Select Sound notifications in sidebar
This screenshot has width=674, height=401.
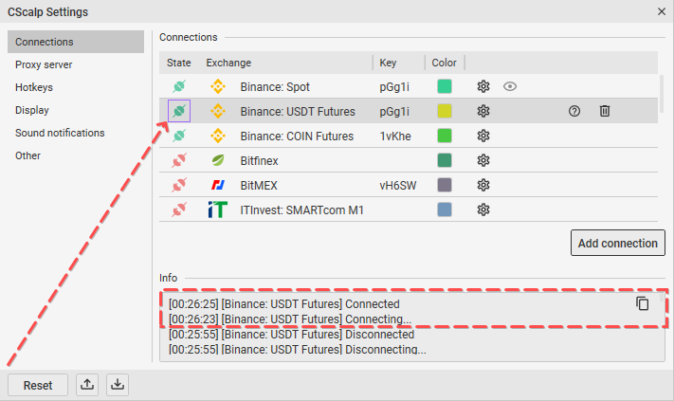coord(60,133)
